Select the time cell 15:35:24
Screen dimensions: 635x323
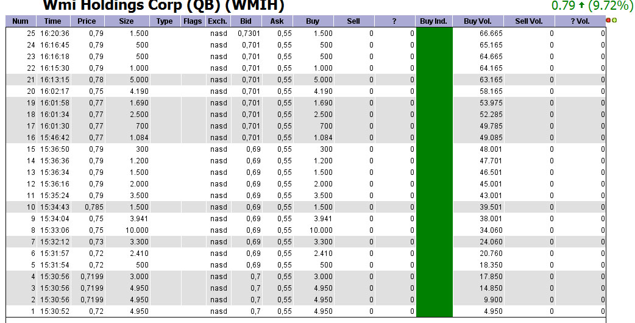pyautogui.click(x=55, y=196)
